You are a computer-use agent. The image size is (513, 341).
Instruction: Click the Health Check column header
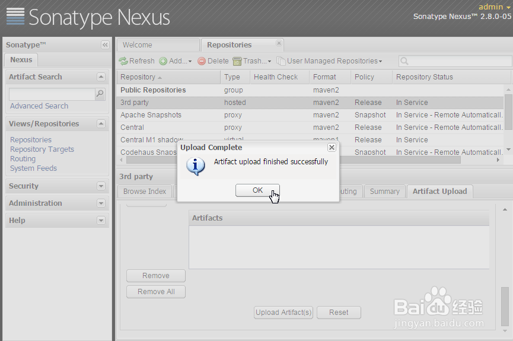click(x=279, y=77)
